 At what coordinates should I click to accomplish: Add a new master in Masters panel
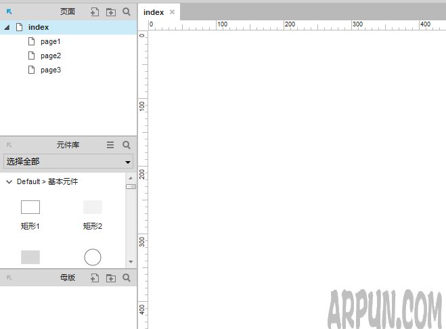pyautogui.click(x=95, y=278)
